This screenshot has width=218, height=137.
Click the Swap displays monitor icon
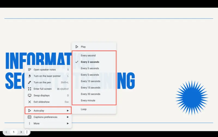pyautogui.click(x=29, y=95)
